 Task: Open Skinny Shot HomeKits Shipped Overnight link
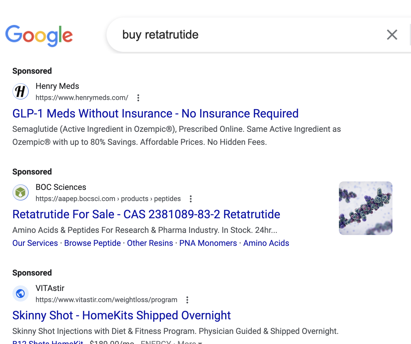[x=122, y=315]
